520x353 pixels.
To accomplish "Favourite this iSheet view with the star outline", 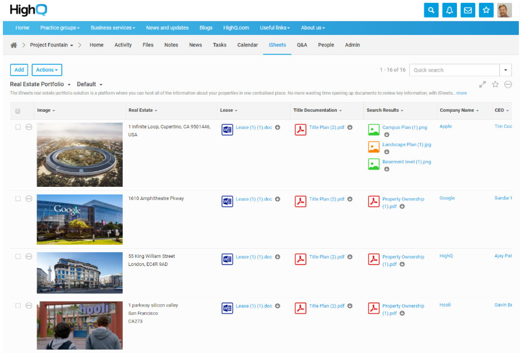I will click(495, 84).
